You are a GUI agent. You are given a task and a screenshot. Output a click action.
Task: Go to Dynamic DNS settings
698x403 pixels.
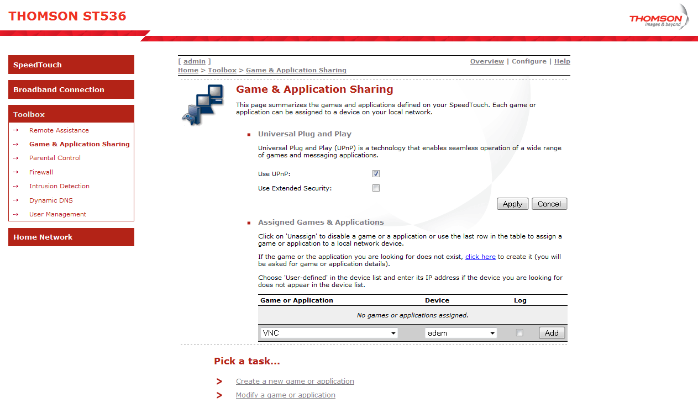[x=51, y=200]
